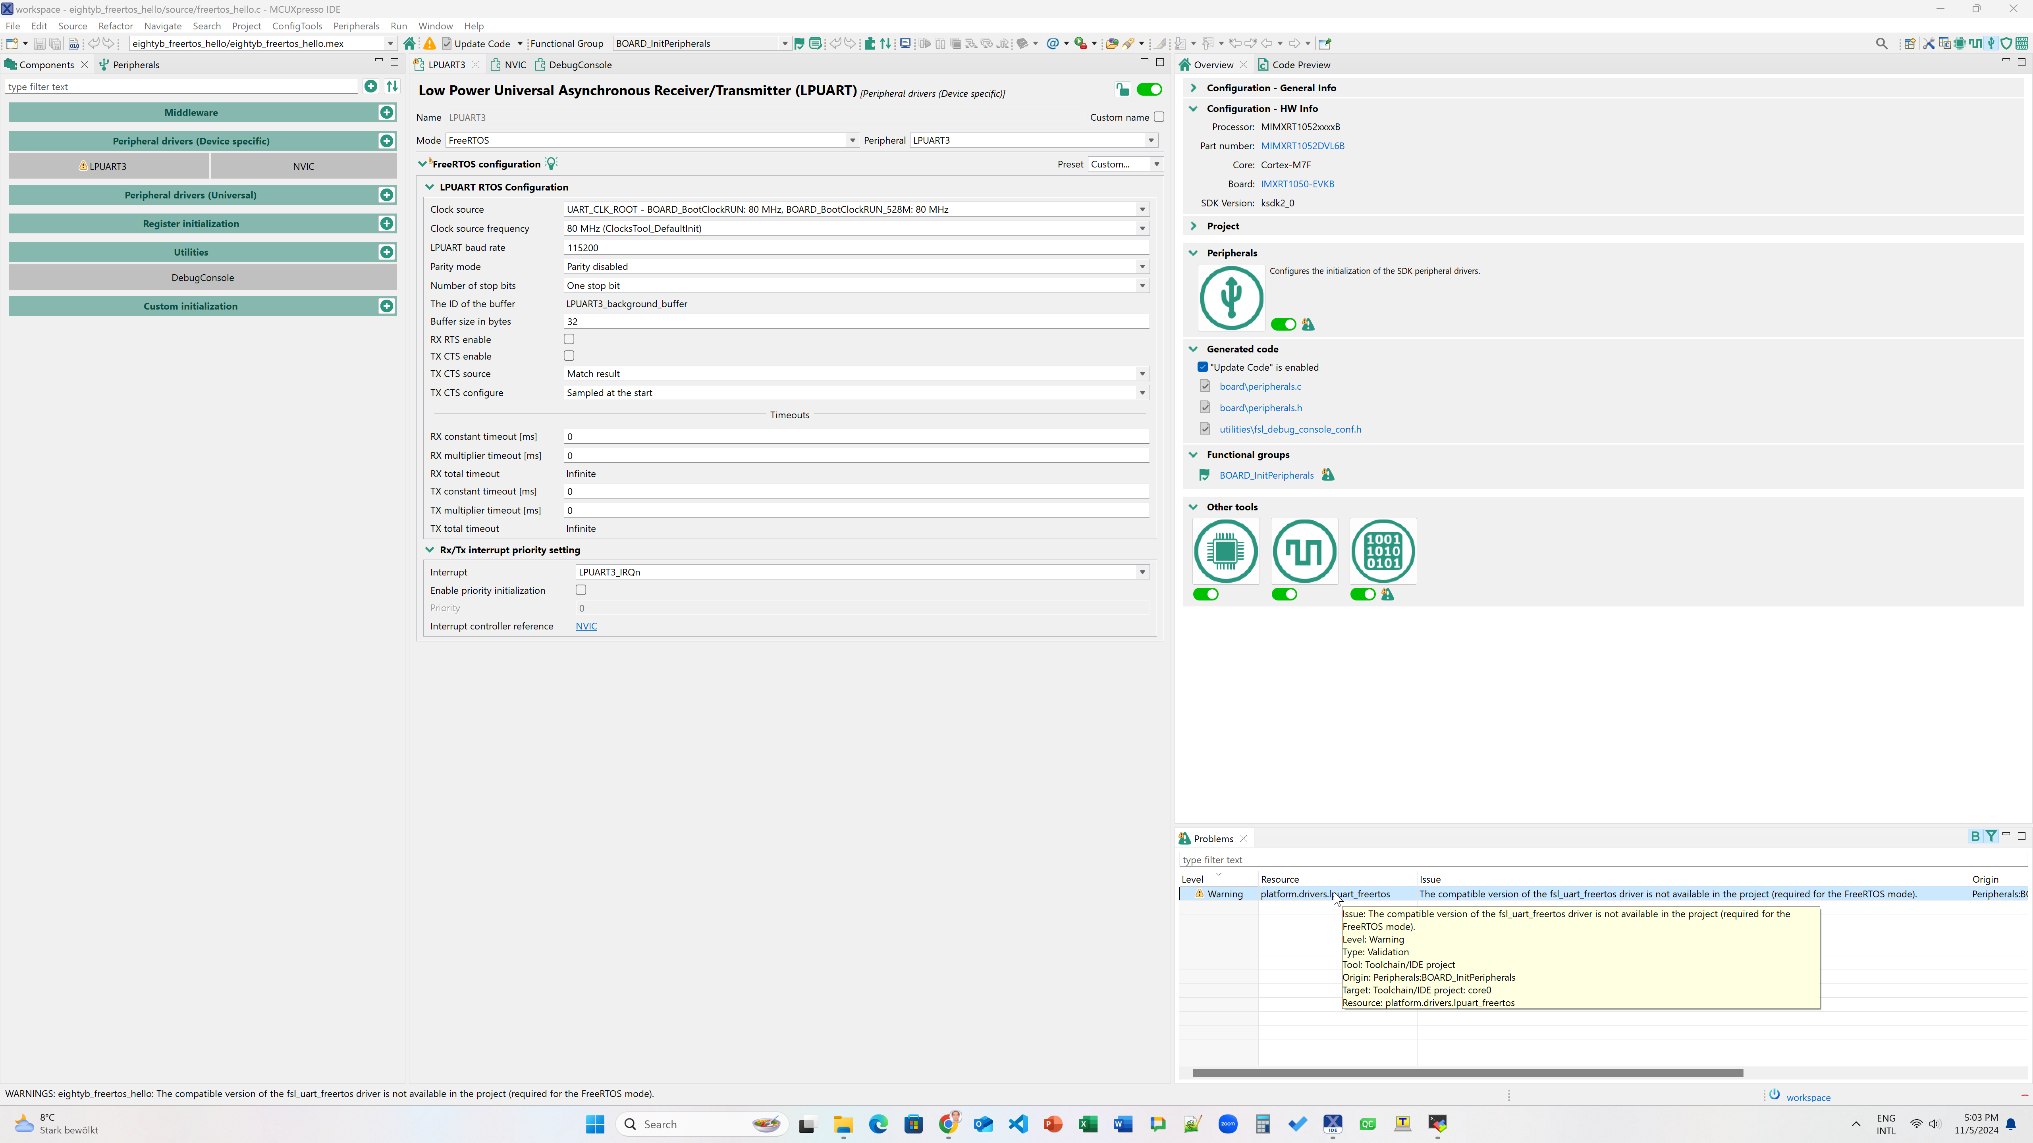Collapse the Configuration - HW Info section
The width and height of the screenshot is (2033, 1143).
point(1193,108)
